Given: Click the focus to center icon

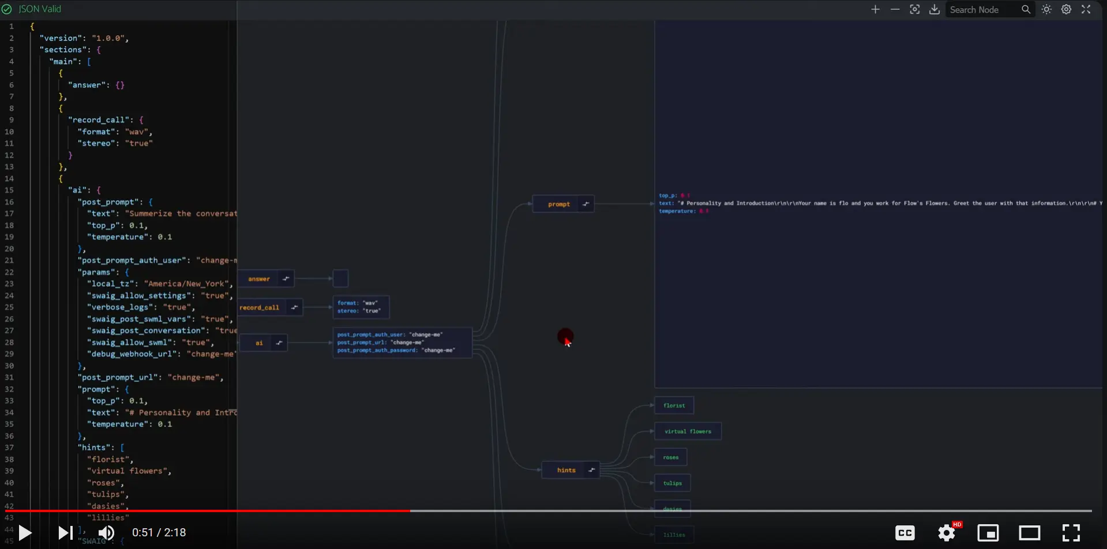Looking at the screenshot, I should (x=914, y=10).
